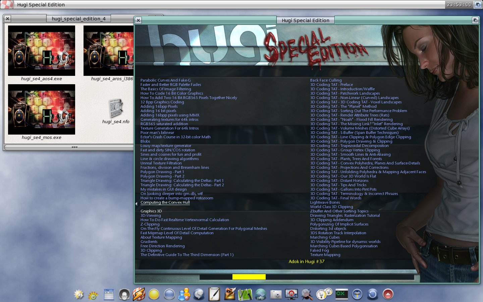Open 3D Coding TAT - Preface
The image size is (483, 302).
(x=332, y=85)
